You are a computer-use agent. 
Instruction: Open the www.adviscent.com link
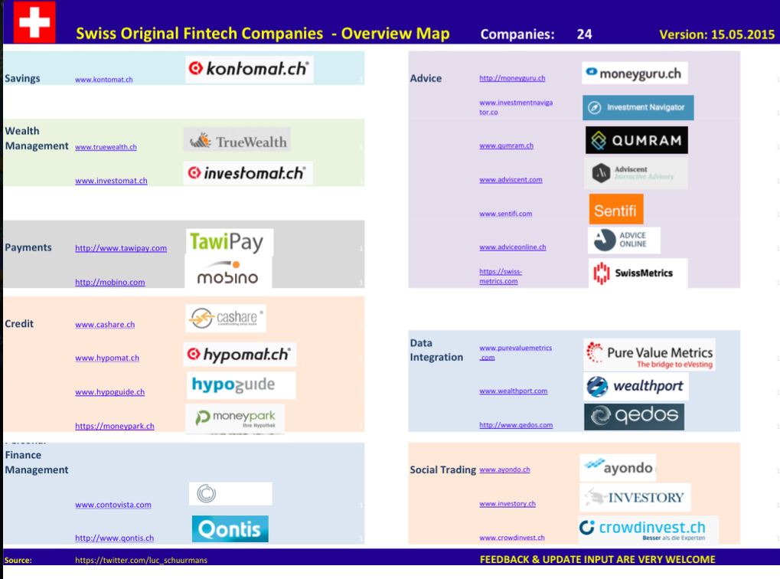coord(511,179)
